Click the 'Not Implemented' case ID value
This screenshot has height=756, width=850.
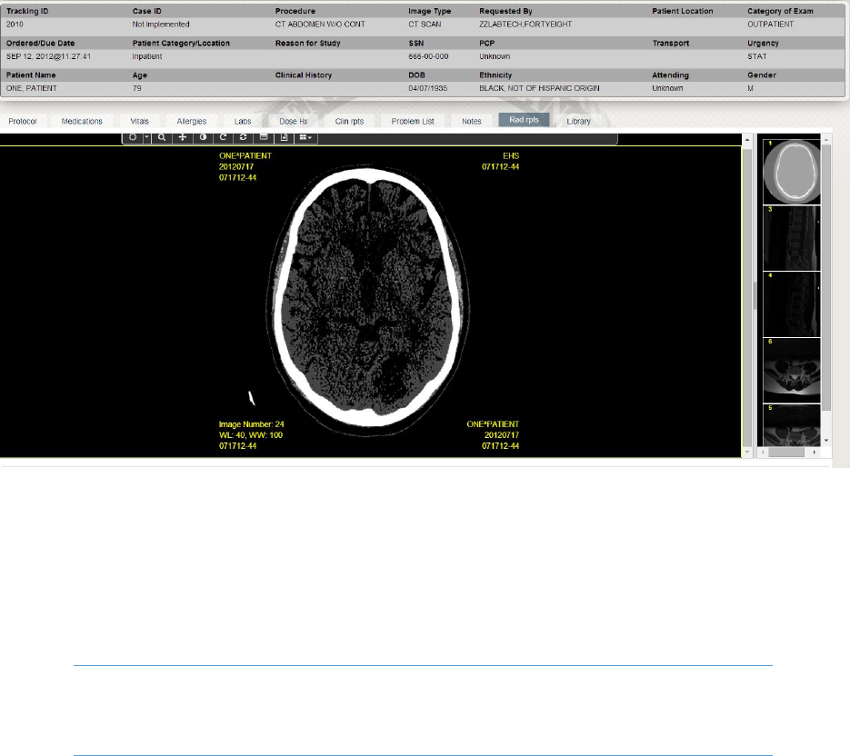[x=161, y=25]
